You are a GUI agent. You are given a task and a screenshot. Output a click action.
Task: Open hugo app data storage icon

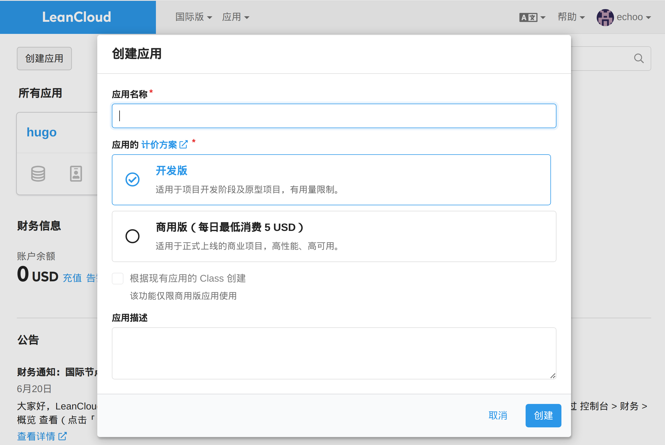[38, 173]
